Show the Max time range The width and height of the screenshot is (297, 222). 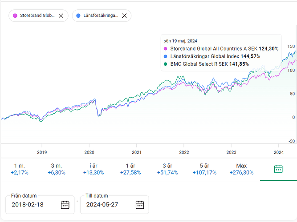point(241,169)
